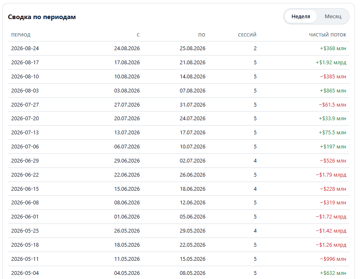362x279 pixels.
Task: Select period 2026-07-06 row label
Action: click(25, 146)
